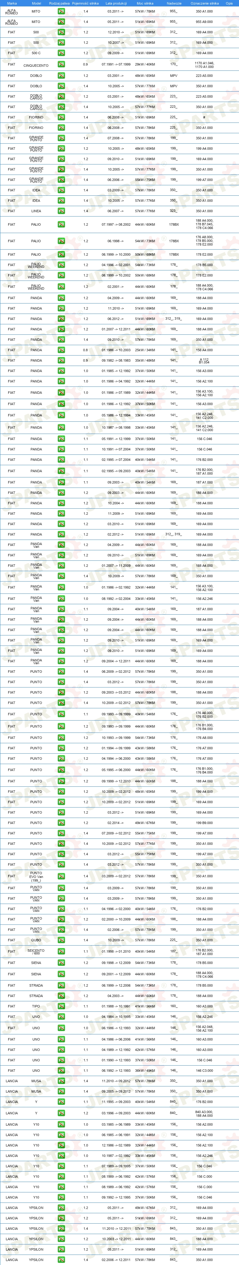Click the fuel icon in the FIAT TIPO row

pos(61,1006)
